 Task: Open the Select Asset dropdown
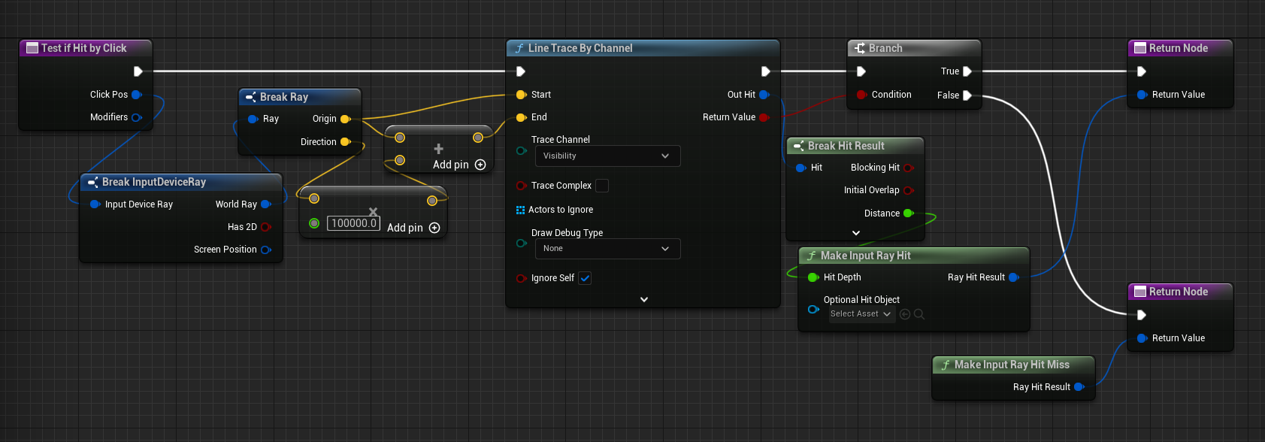click(861, 314)
